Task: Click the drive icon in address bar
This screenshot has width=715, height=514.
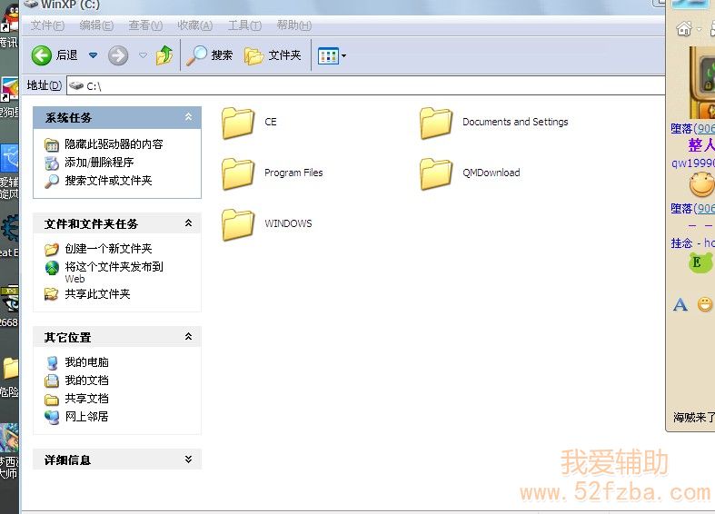Action: 76,85
